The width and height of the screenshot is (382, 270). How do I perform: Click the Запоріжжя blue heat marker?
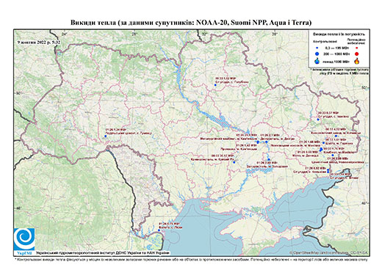269,159
